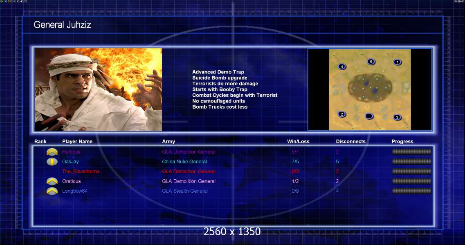This screenshot has width=465, height=245.
Task: Select start position 5 on the map
Action: tap(371, 62)
